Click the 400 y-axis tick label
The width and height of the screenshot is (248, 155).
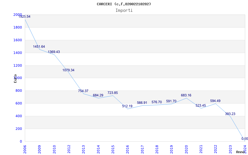click(19, 116)
